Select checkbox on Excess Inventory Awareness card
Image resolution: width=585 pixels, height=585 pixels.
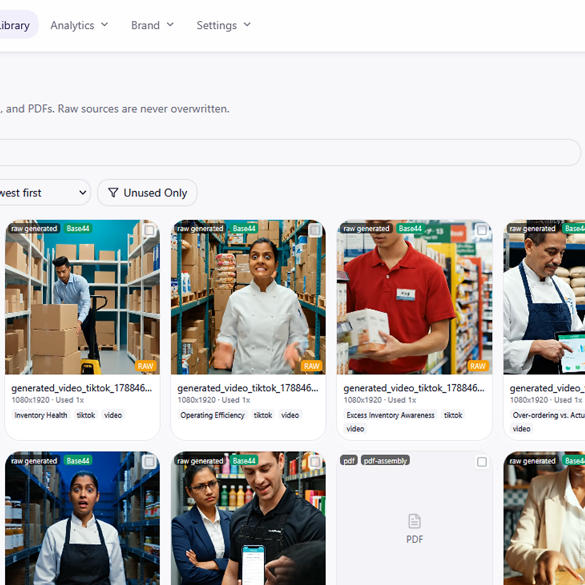[482, 230]
